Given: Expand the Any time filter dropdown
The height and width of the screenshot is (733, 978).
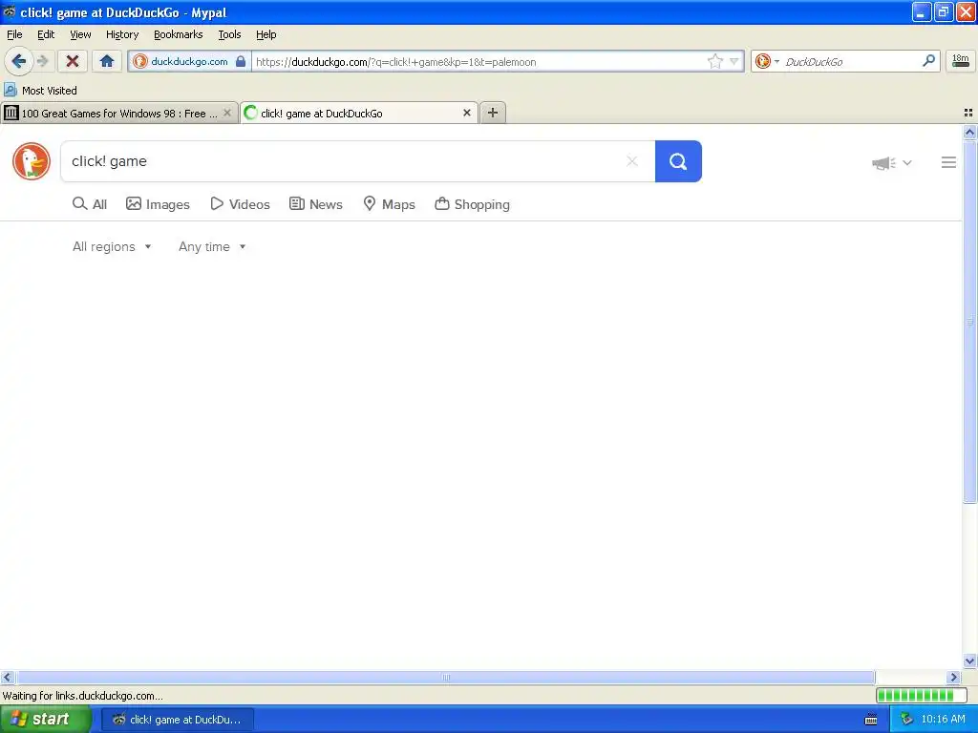Looking at the screenshot, I should tap(212, 247).
